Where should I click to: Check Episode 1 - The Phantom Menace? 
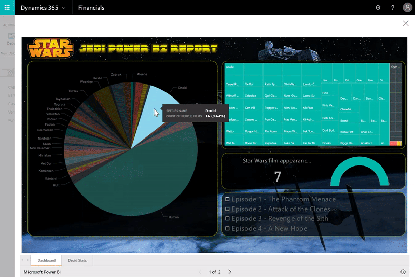click(x=227, y=199)
